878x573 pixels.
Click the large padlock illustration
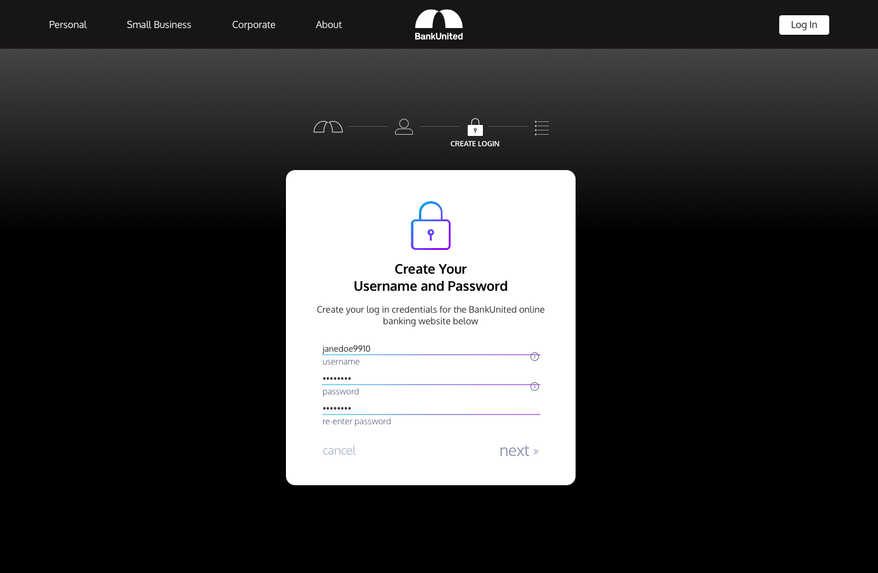(430, 226)
